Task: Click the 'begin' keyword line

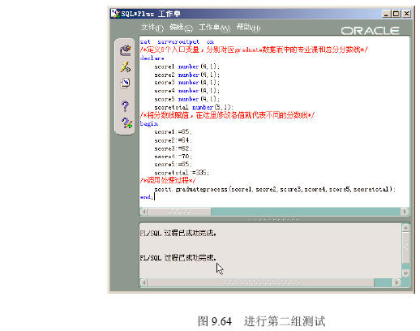Action: click(x=149, y=123)
